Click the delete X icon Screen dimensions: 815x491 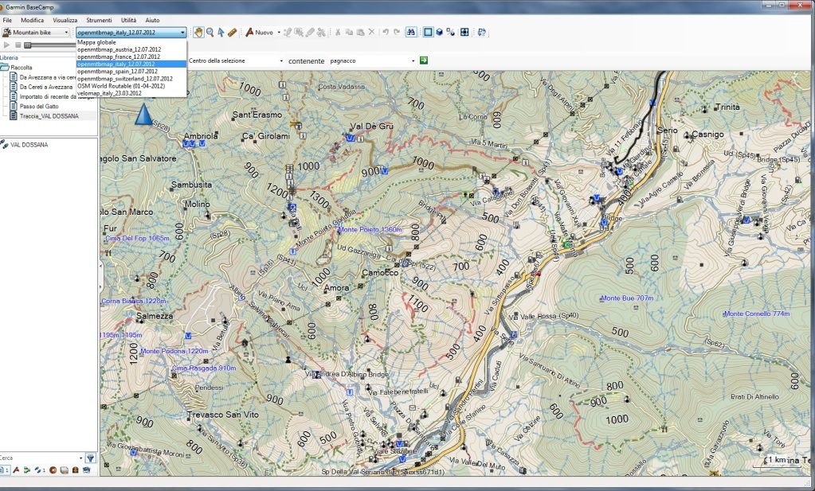point(371,32)
